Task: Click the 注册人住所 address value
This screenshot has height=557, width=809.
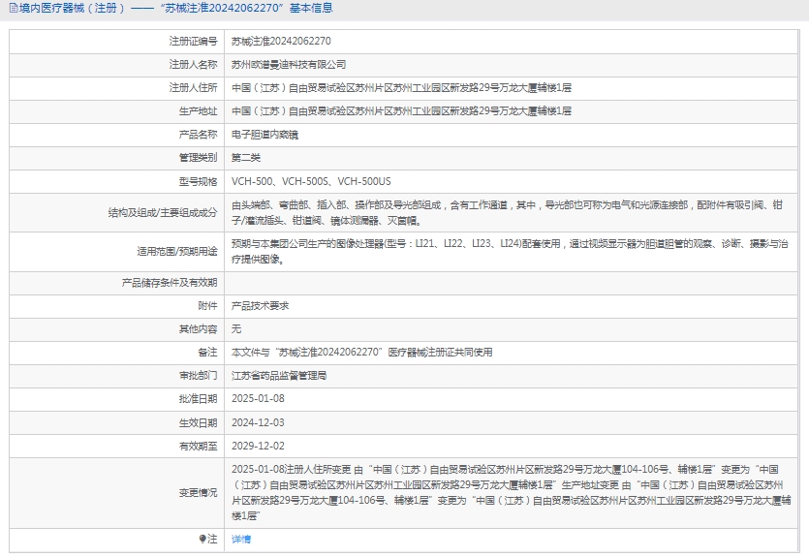Action: (x=401, y=88)
